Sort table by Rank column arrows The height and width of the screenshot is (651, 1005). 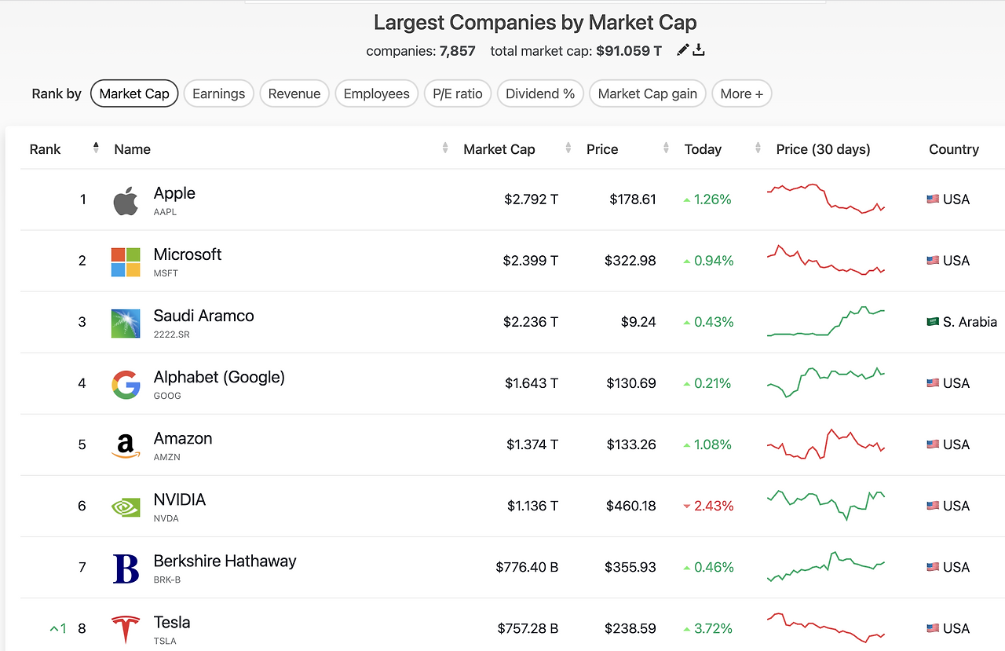(x=96, y=148)
